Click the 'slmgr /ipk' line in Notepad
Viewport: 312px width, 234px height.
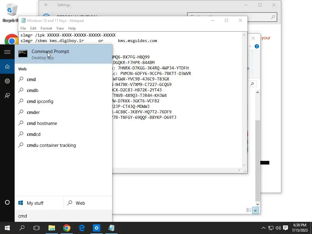[68, 35]
